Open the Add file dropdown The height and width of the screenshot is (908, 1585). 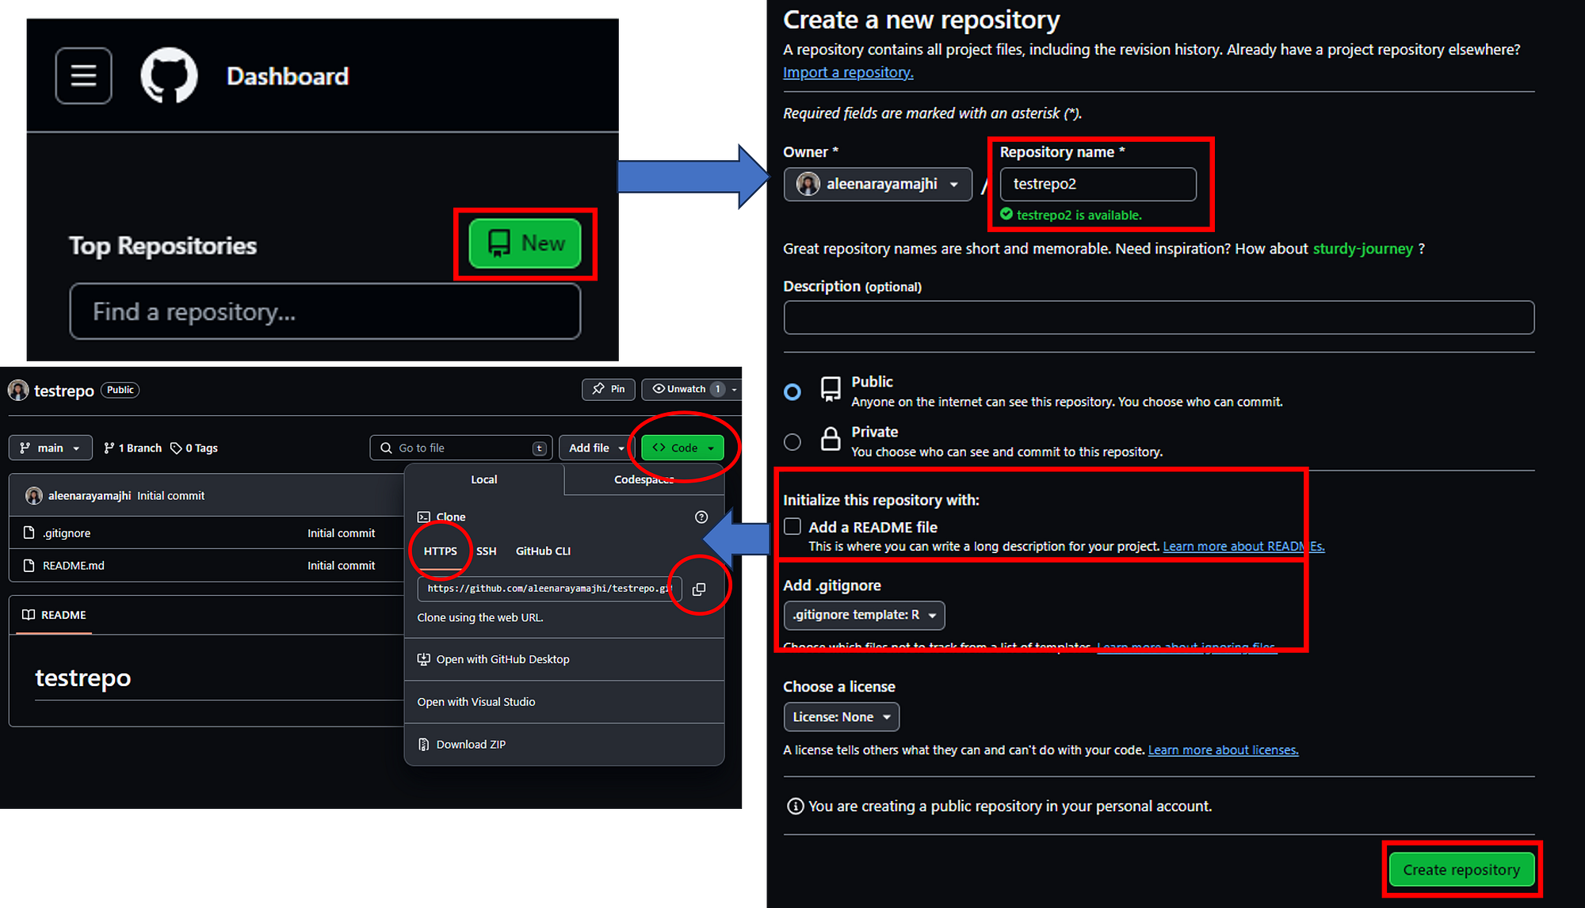coord(597,448)
